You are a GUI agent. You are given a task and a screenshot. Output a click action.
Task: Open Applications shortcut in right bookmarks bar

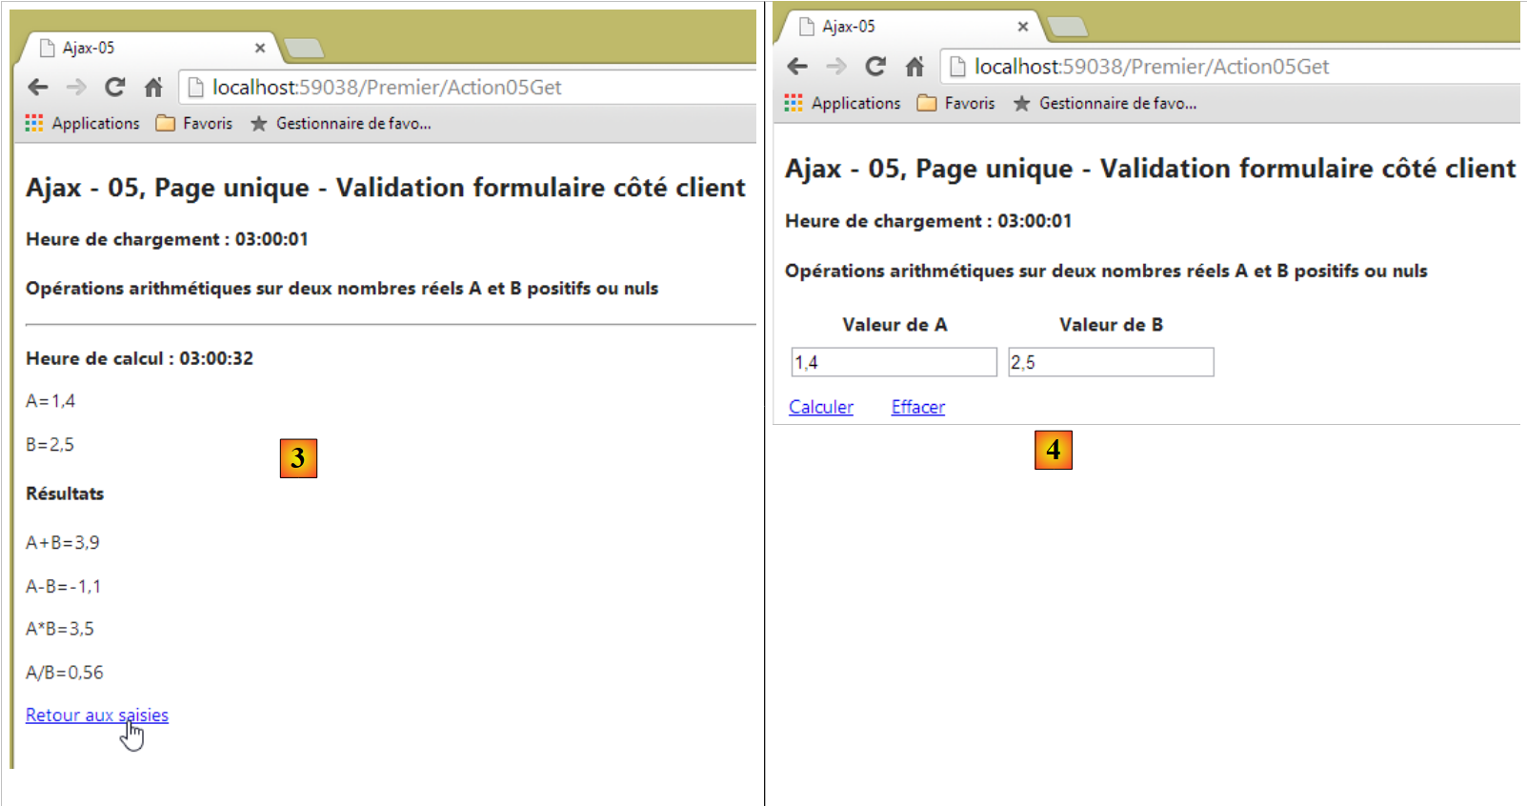pyautogui.click(x=843, y=103)
